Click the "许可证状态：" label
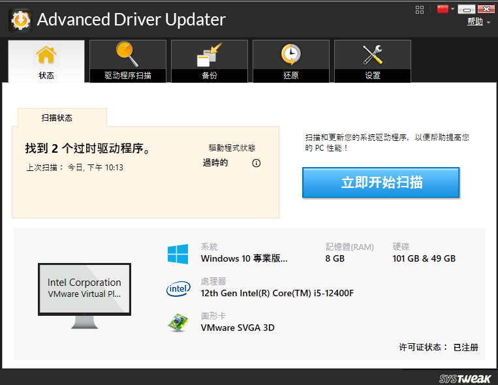Viewport: 498px width, 385px height. 424,347
